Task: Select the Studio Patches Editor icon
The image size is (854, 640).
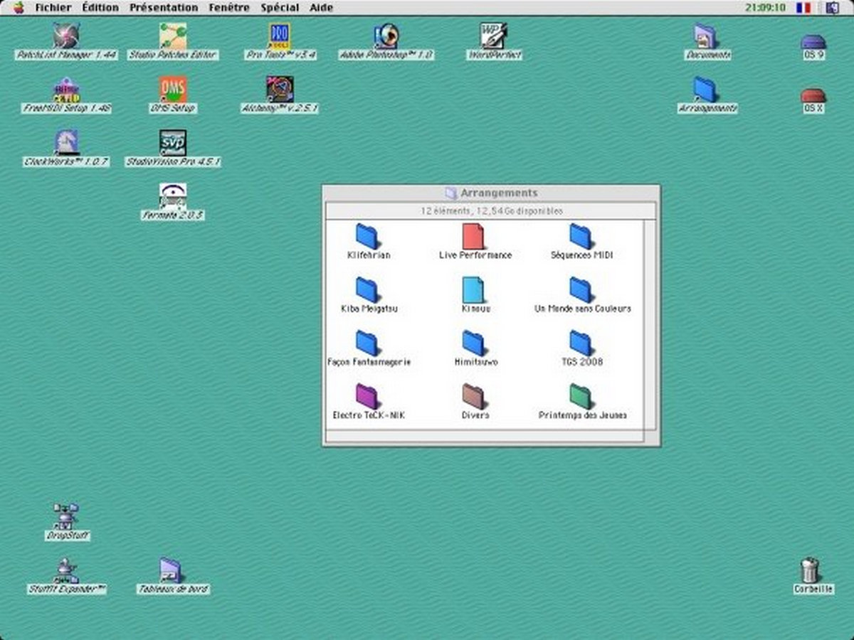Action: (x=173, y=36)
